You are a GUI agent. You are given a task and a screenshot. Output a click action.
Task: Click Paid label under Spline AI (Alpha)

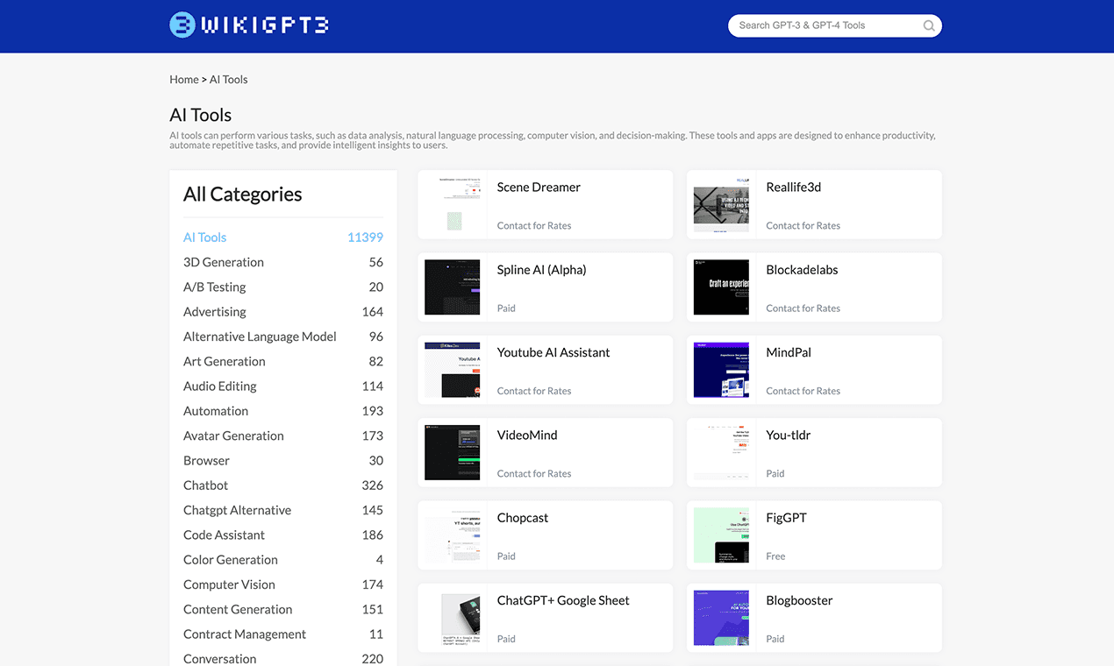tap(506, 308)
